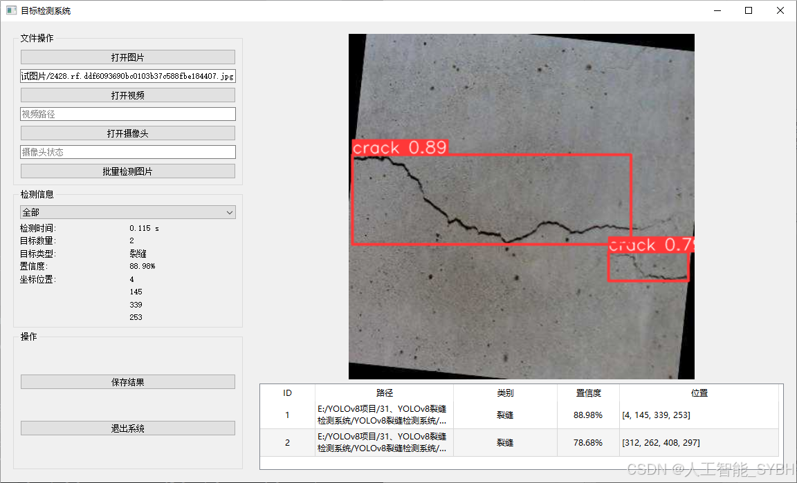Screen dimensions: 797x483
Task: Click the 摄像头状态 input field
Action: (x=127, y=152)
